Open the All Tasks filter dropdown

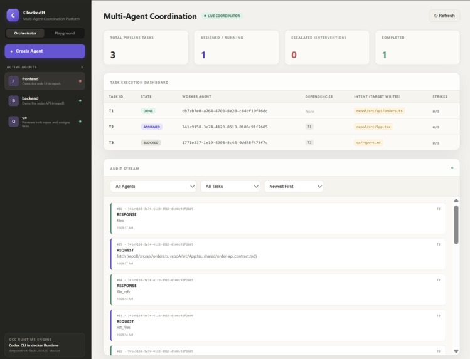tap(230, 186)
